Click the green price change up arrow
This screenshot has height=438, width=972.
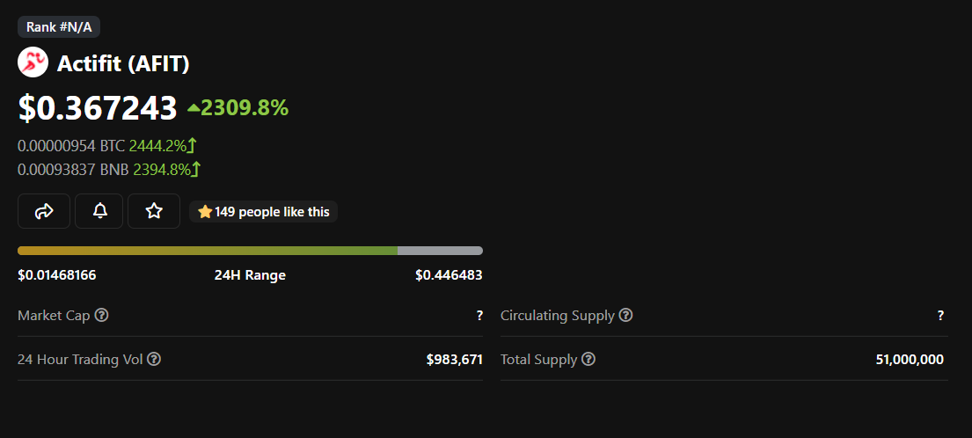click(x=194, y=108)
